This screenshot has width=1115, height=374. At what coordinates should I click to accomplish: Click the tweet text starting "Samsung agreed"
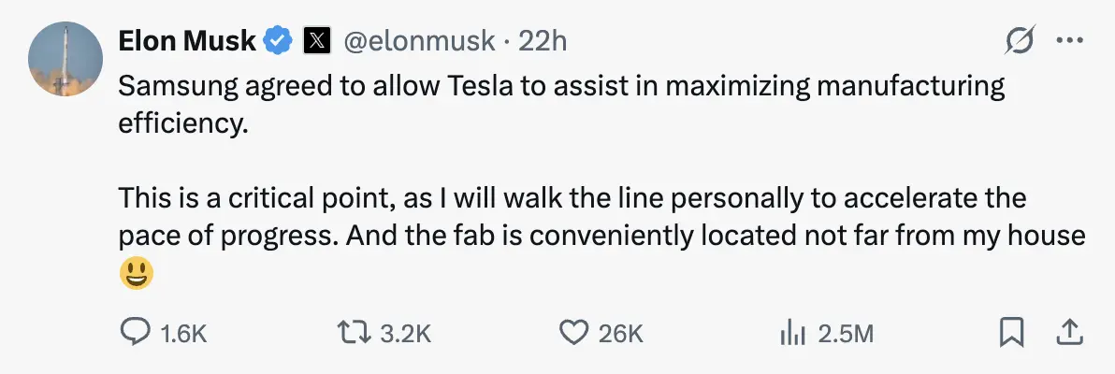pyautogui.click(x=561, y=87)
